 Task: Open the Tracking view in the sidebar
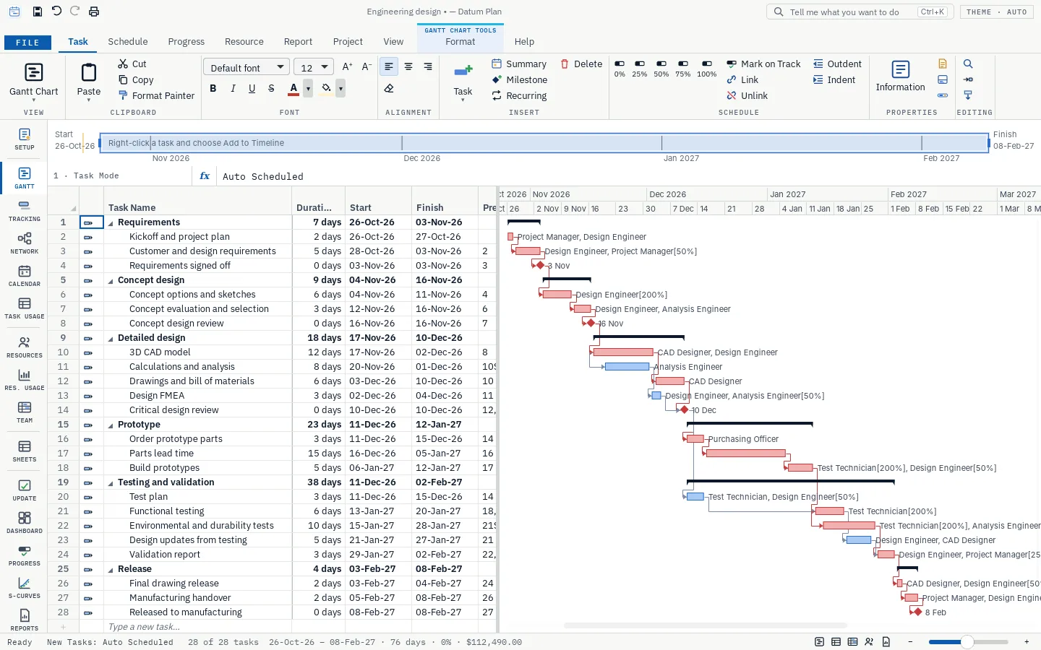pyautogui.click(x=25, y=211)
